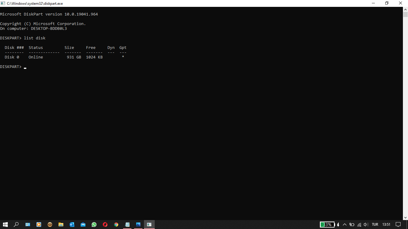This screenshot has height=229, width=408.
Task: Switch to the Photos app taskbar icon
Action: coord(138,225)
